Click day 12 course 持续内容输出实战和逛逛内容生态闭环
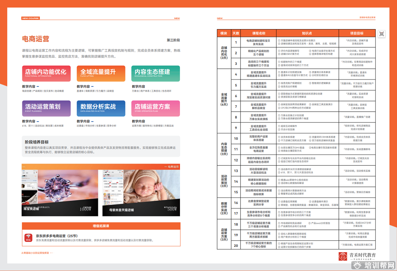 (x=259, y=160)
